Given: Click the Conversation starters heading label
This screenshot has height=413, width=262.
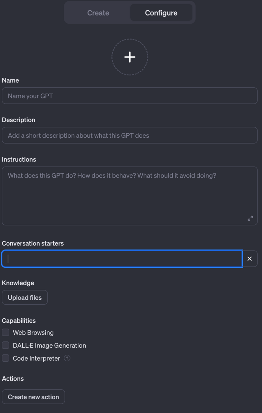Looking at the screenshot, I should (x=33, y=243).
